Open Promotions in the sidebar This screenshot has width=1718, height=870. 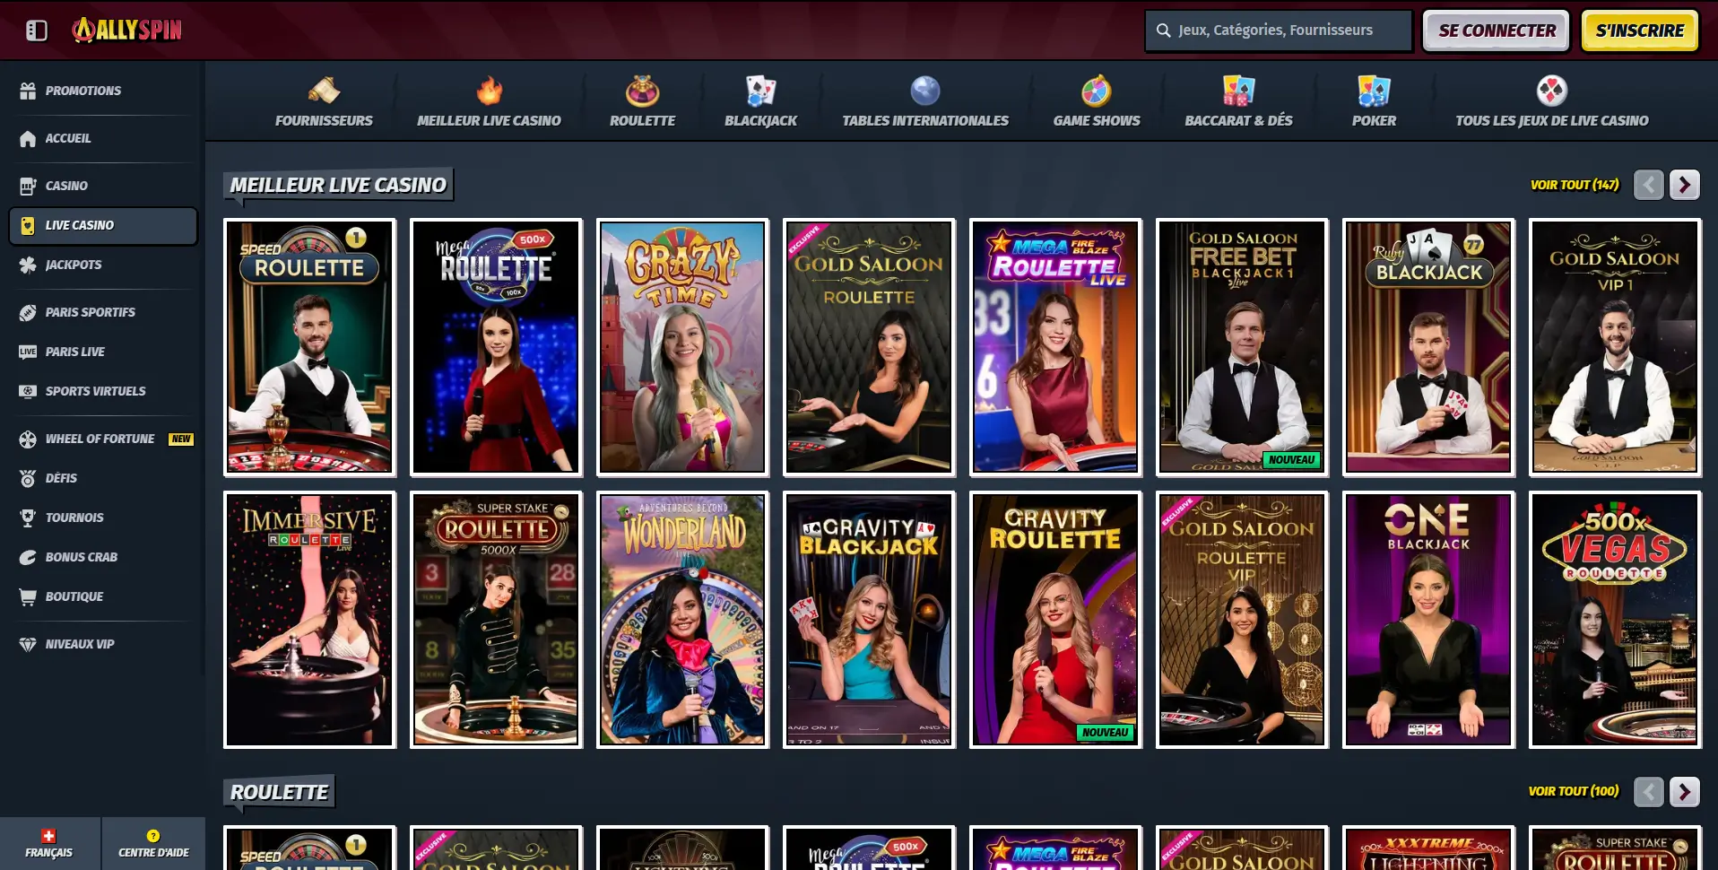click(x=82, y=91)
